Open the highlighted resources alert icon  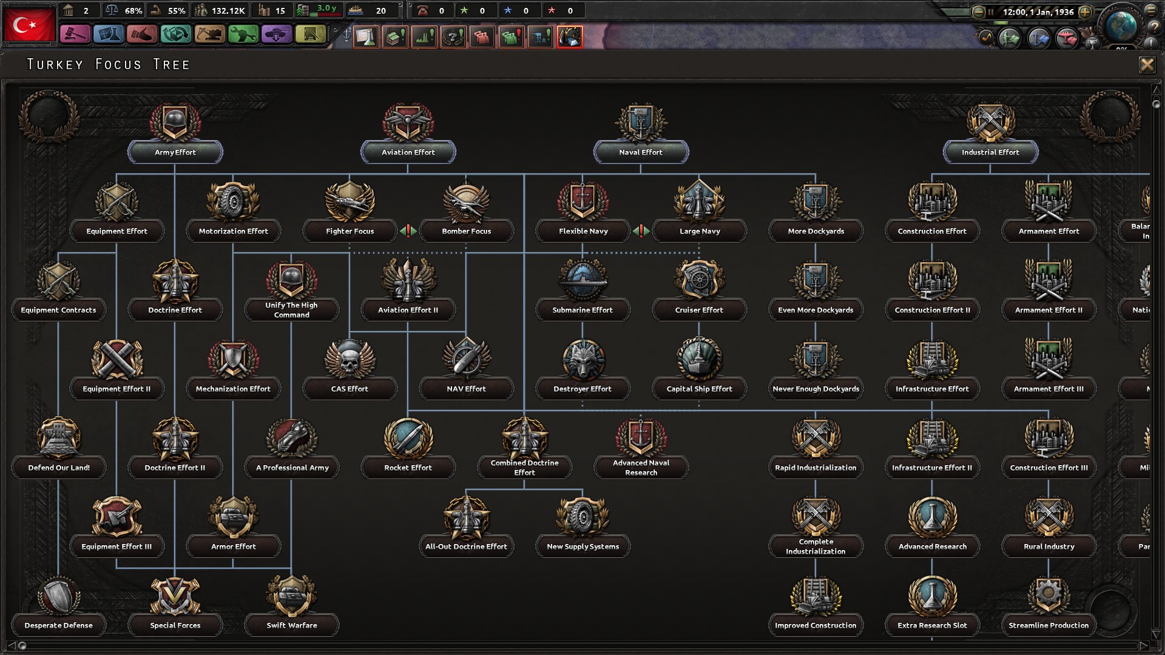tap(570, 36)
